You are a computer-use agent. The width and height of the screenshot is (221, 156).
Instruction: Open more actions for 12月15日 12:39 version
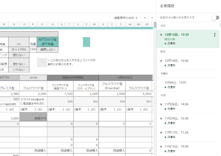215,35
